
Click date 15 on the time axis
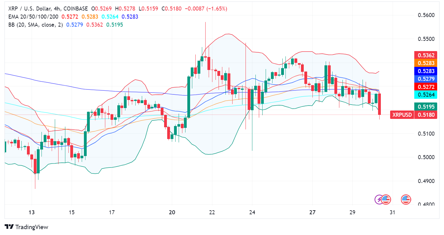pos(72,212)
